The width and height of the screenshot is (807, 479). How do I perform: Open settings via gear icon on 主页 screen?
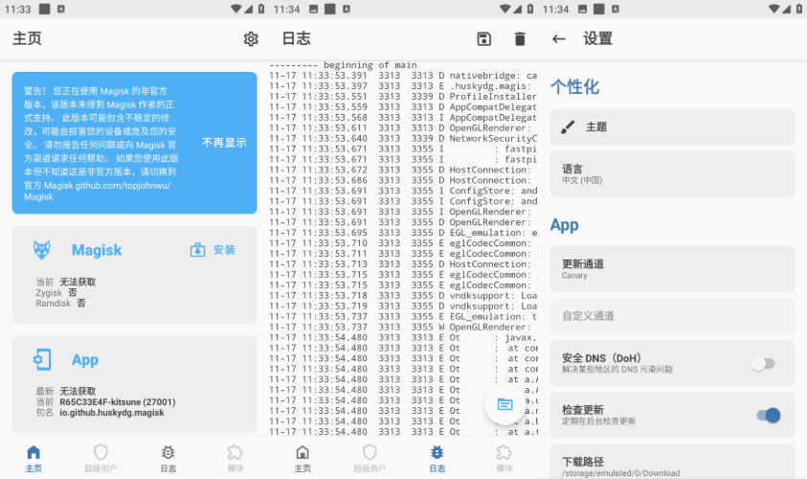click(x=251, y=38)
